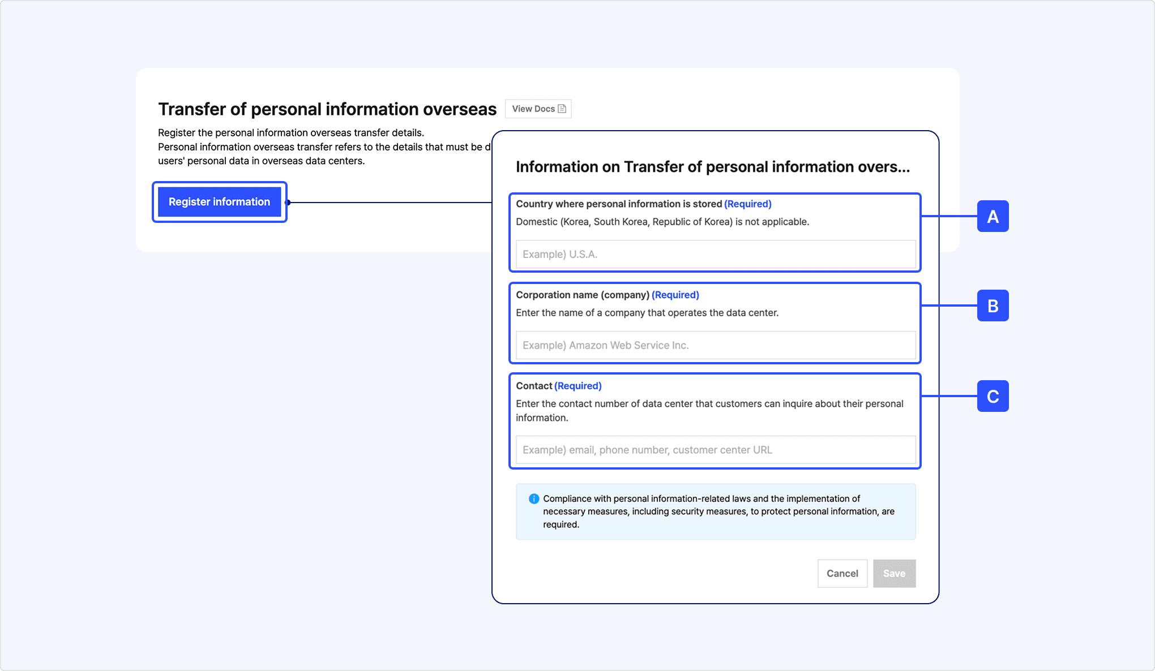This screenshot has width=1155, height=671.
Task: Click the Required label next to Country
Action: 747,204
